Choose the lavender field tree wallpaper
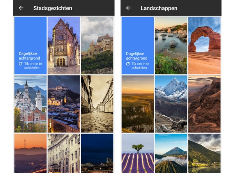Image resolution: width=234 pixels, height=173 pixels. [x=138, y=153]
